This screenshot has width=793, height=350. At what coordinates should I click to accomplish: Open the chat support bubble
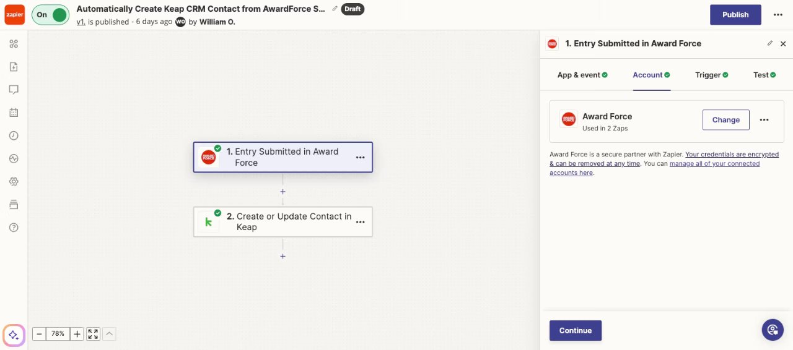coord(773,330)
